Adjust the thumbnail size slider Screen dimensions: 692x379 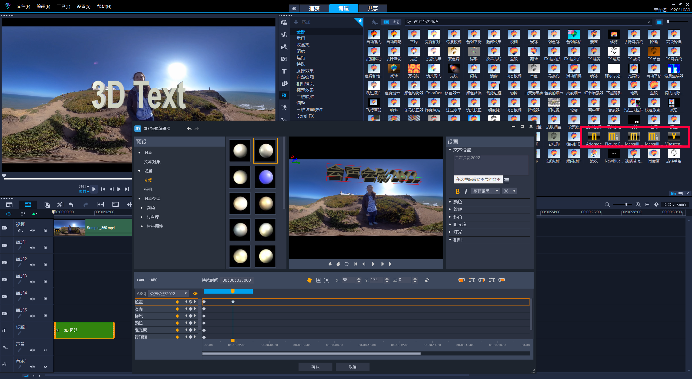(x=668, y=22)
